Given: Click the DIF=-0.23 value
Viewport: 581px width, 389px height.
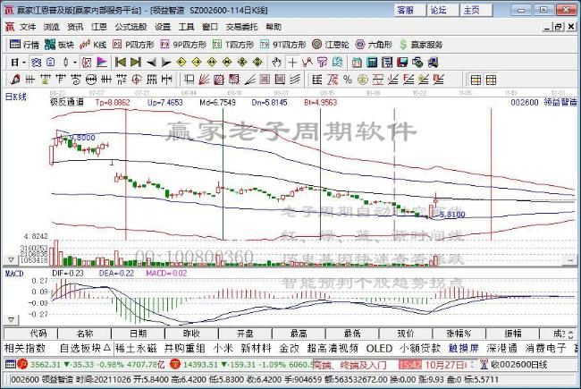Looking at the screenshot, I should point(68,274).
